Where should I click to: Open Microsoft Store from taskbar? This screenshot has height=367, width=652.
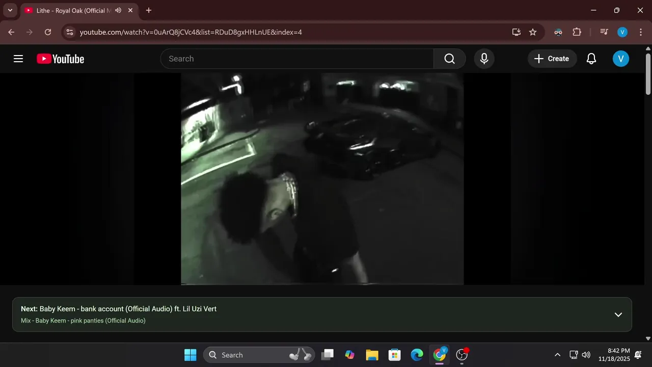coord(394,355)
